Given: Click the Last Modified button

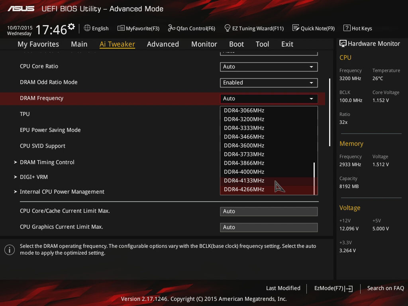Looking at the screenshot, I should 283,288.
